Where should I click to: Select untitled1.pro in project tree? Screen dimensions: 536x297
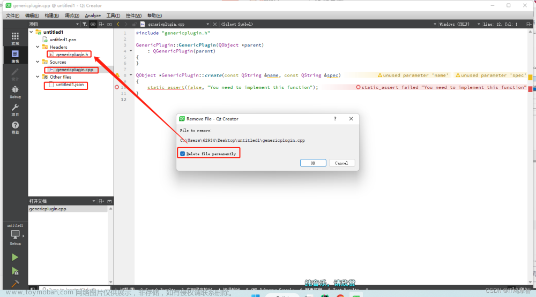(63, 40)
